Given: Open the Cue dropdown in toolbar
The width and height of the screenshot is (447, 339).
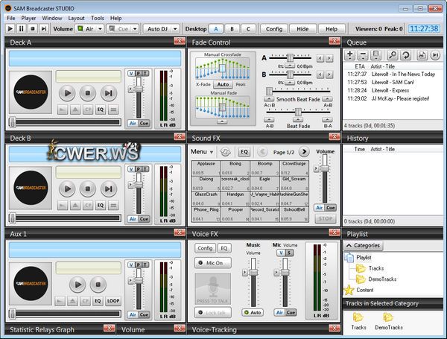Looking at the screenshot, I should [135, 29].
